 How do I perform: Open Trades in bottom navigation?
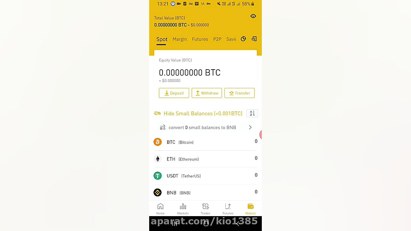point(205,209)
